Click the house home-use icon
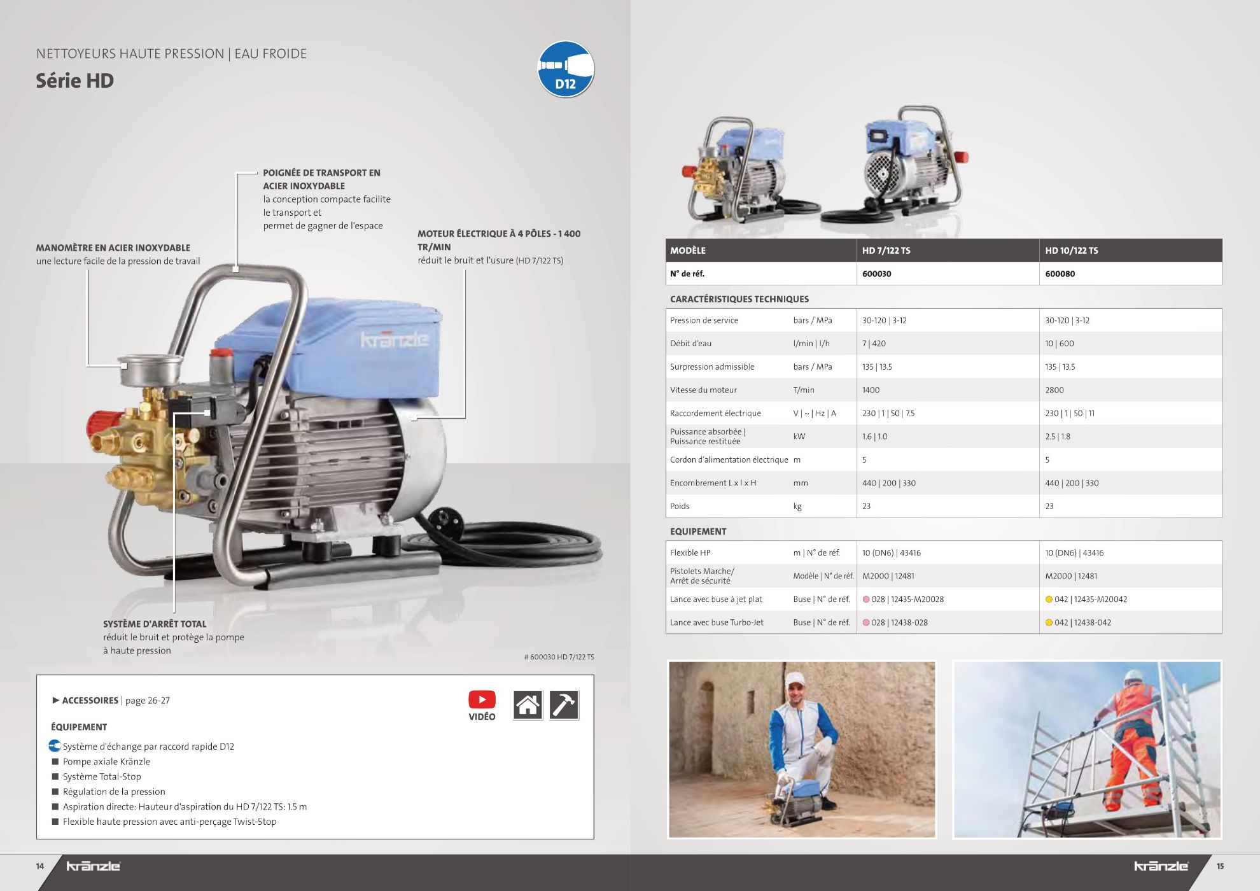The width and height of the screenshot is (1260, 891). (528, 705)
